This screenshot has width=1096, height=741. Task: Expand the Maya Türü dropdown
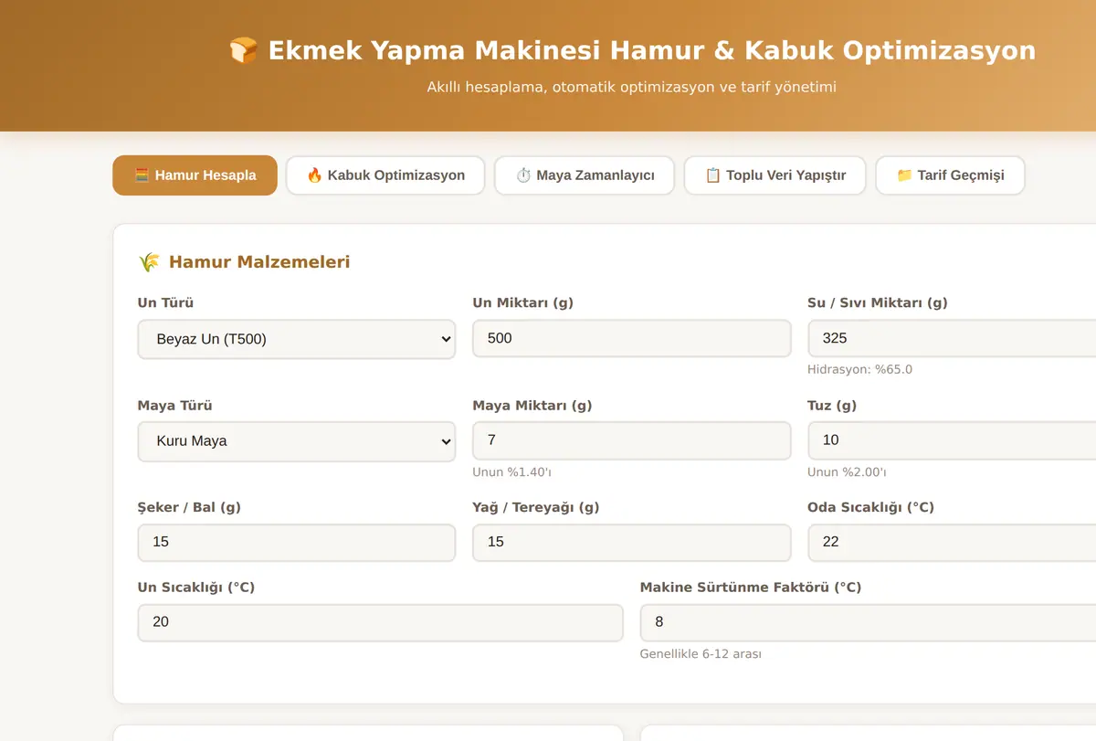tap(296, 440)
